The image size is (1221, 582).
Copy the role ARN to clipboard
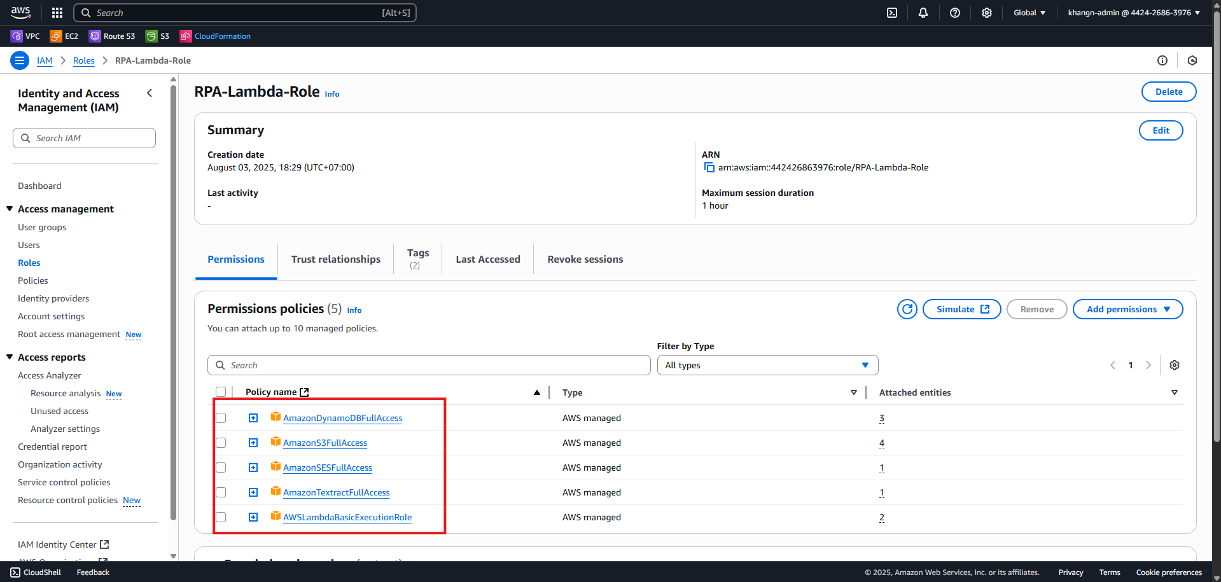coord(709,168)
